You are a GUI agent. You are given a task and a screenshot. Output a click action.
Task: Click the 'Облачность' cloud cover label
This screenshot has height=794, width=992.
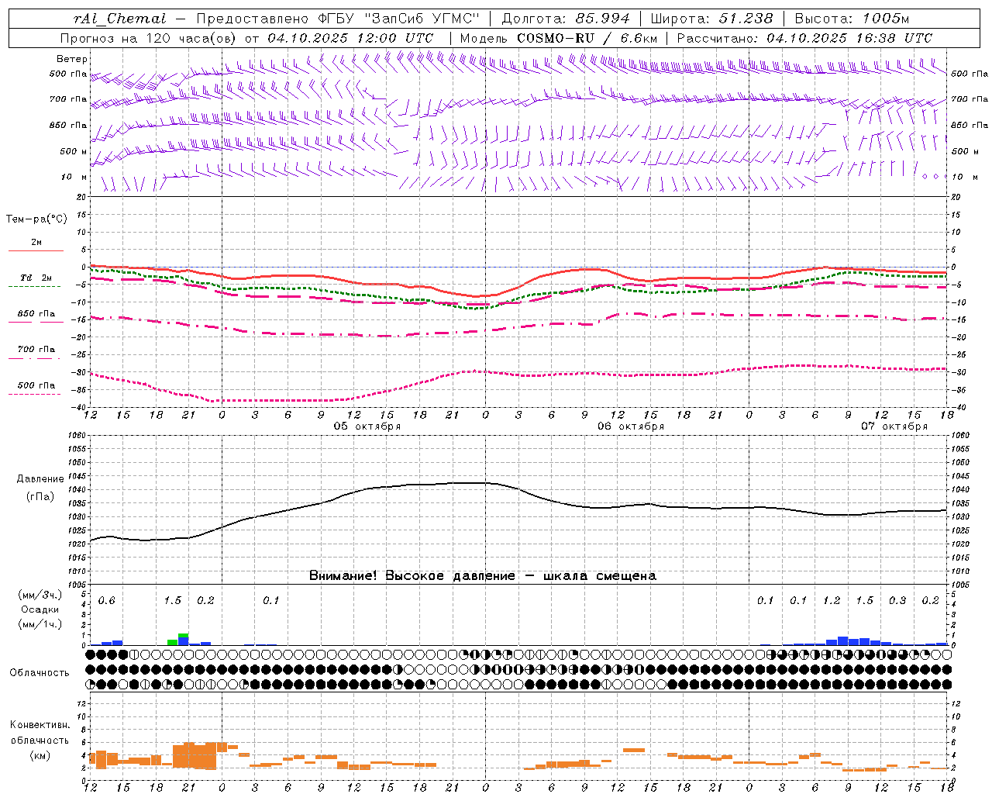click(40, 672)
